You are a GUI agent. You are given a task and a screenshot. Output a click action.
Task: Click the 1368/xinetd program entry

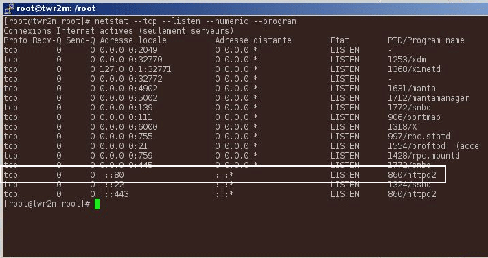click(x=414, y=69)
